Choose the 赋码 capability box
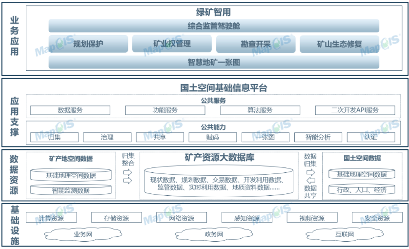The width and height of the screenshot is (409, 249). tap(213, 137)
